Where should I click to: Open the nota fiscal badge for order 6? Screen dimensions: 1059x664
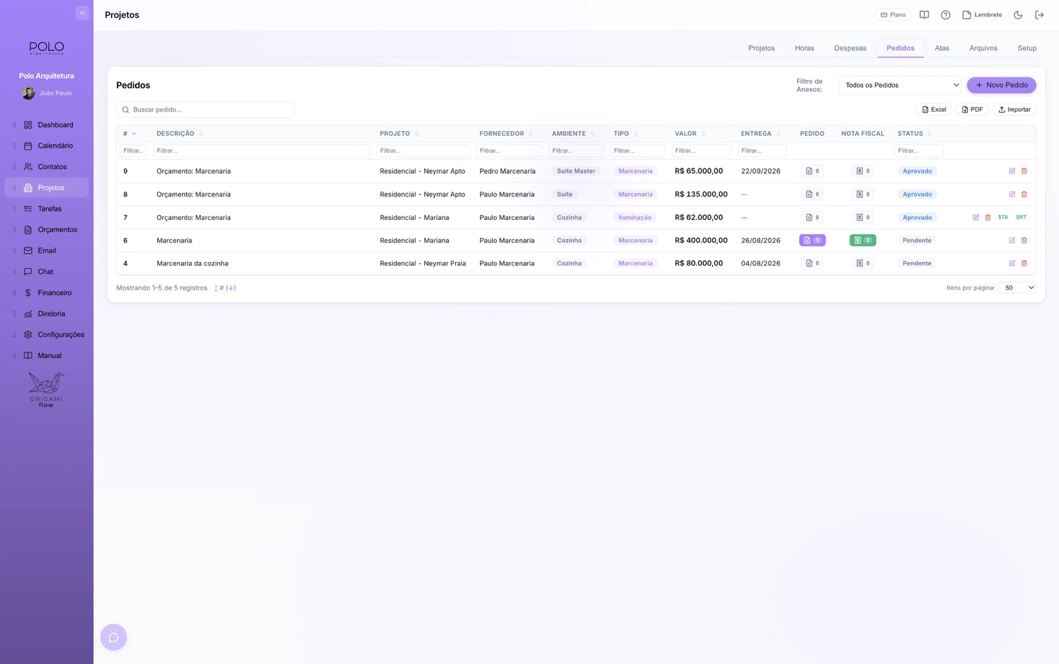(x=863, y=241)
